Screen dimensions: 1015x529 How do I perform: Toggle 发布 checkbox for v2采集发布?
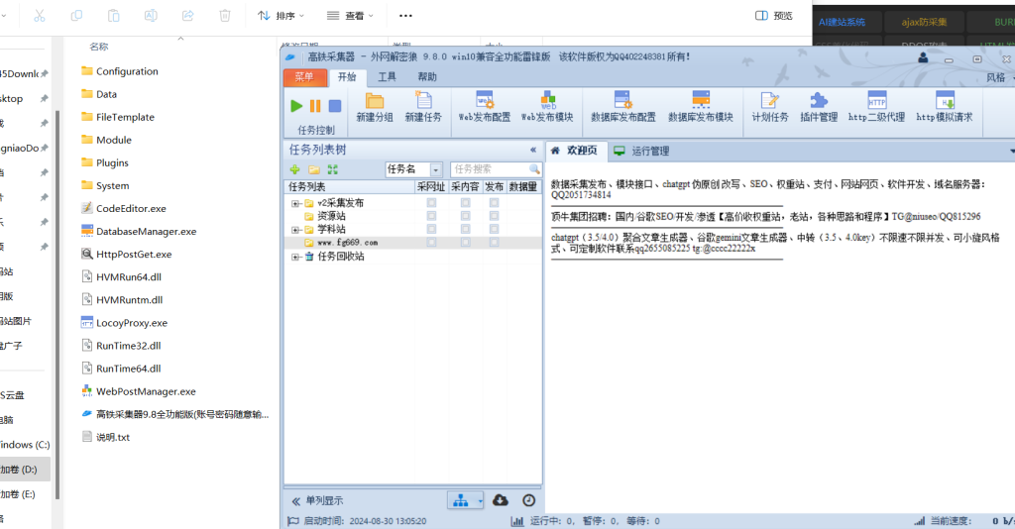click(x=494, y=202)
